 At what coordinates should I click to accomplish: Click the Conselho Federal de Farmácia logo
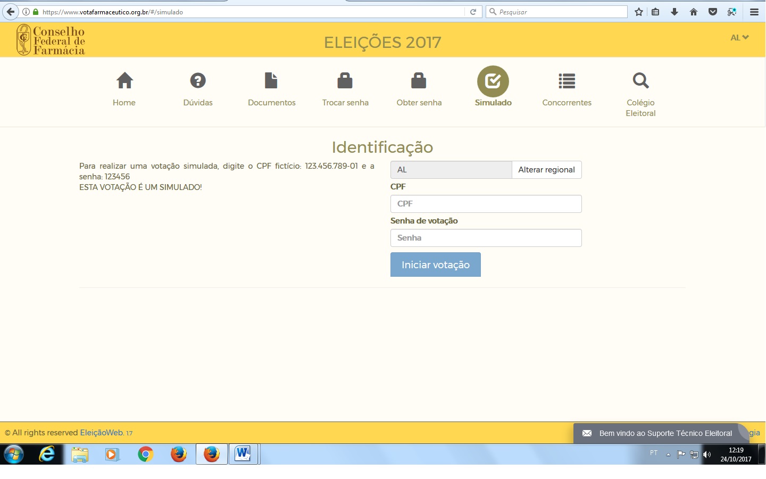(x=51, y=40)
